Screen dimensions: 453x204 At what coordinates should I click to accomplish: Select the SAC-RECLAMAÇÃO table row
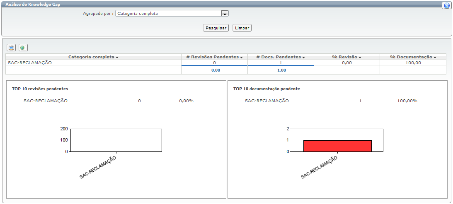point(30,63)
